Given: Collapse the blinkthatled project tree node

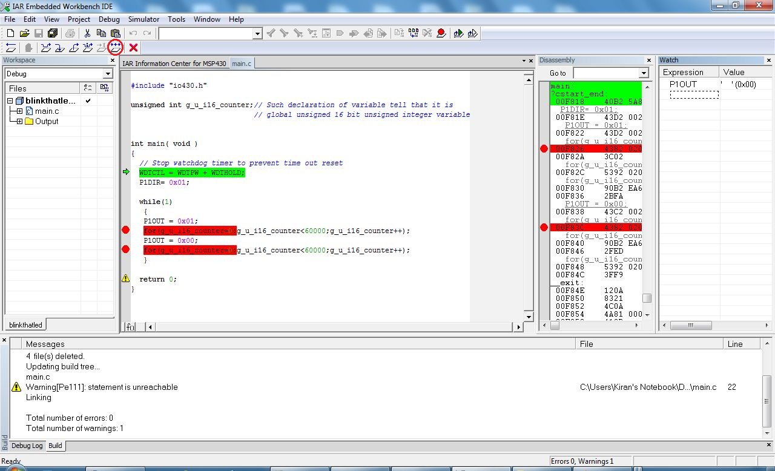Looking at the screenshot, I should 10,101.
